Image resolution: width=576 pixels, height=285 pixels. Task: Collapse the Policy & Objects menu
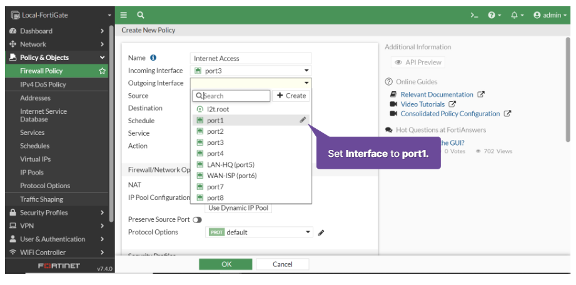click(x=57, y=57)
